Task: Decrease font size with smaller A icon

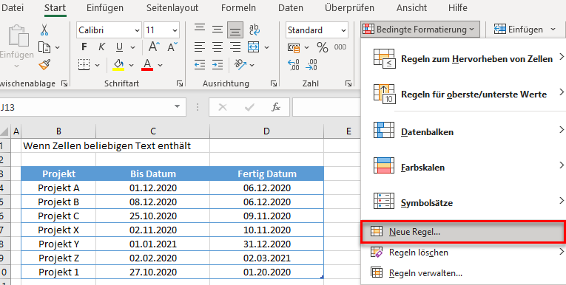Action: point(172,47)
